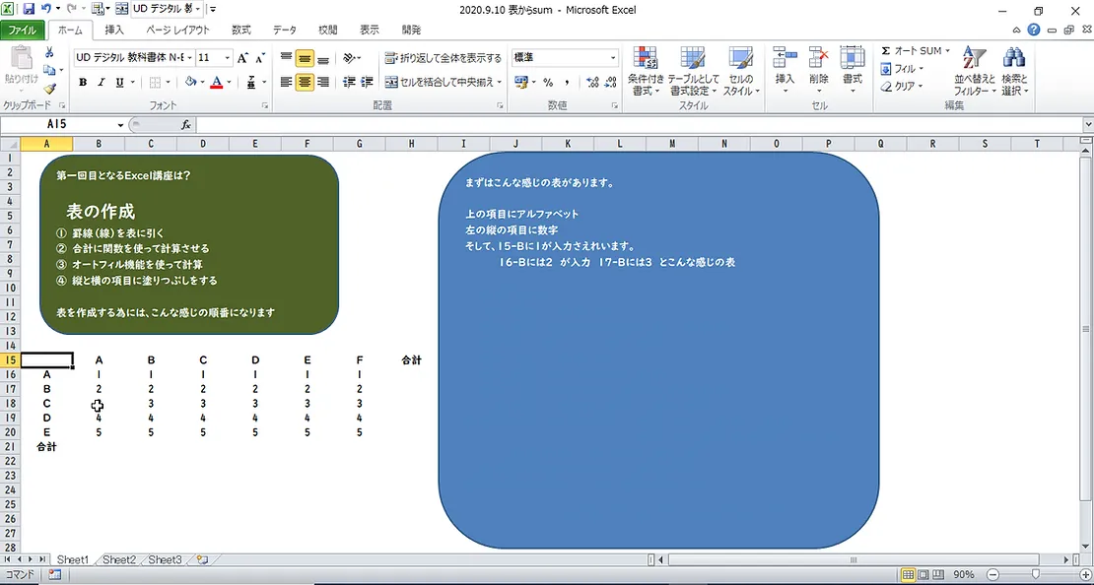The image size is (1094, 585).
Task: Open the font color dropdown arrow
Action: [x=230, y=83]
